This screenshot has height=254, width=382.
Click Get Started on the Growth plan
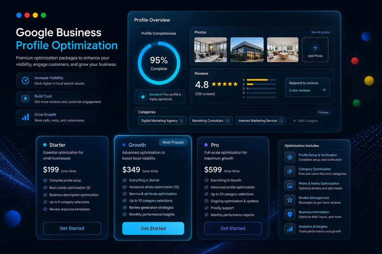tap(153, 228)
